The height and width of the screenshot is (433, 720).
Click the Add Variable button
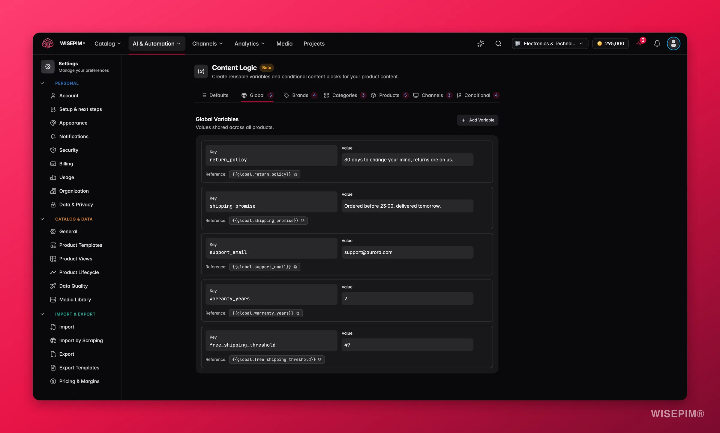coord(477,120)
